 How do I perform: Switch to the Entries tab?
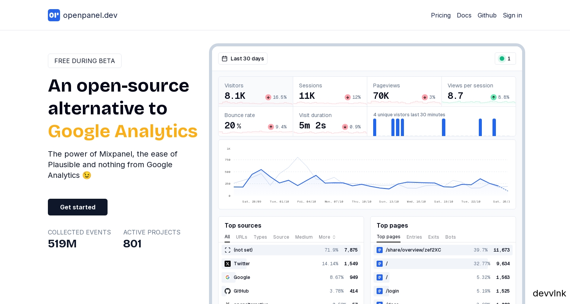(414, 237)
